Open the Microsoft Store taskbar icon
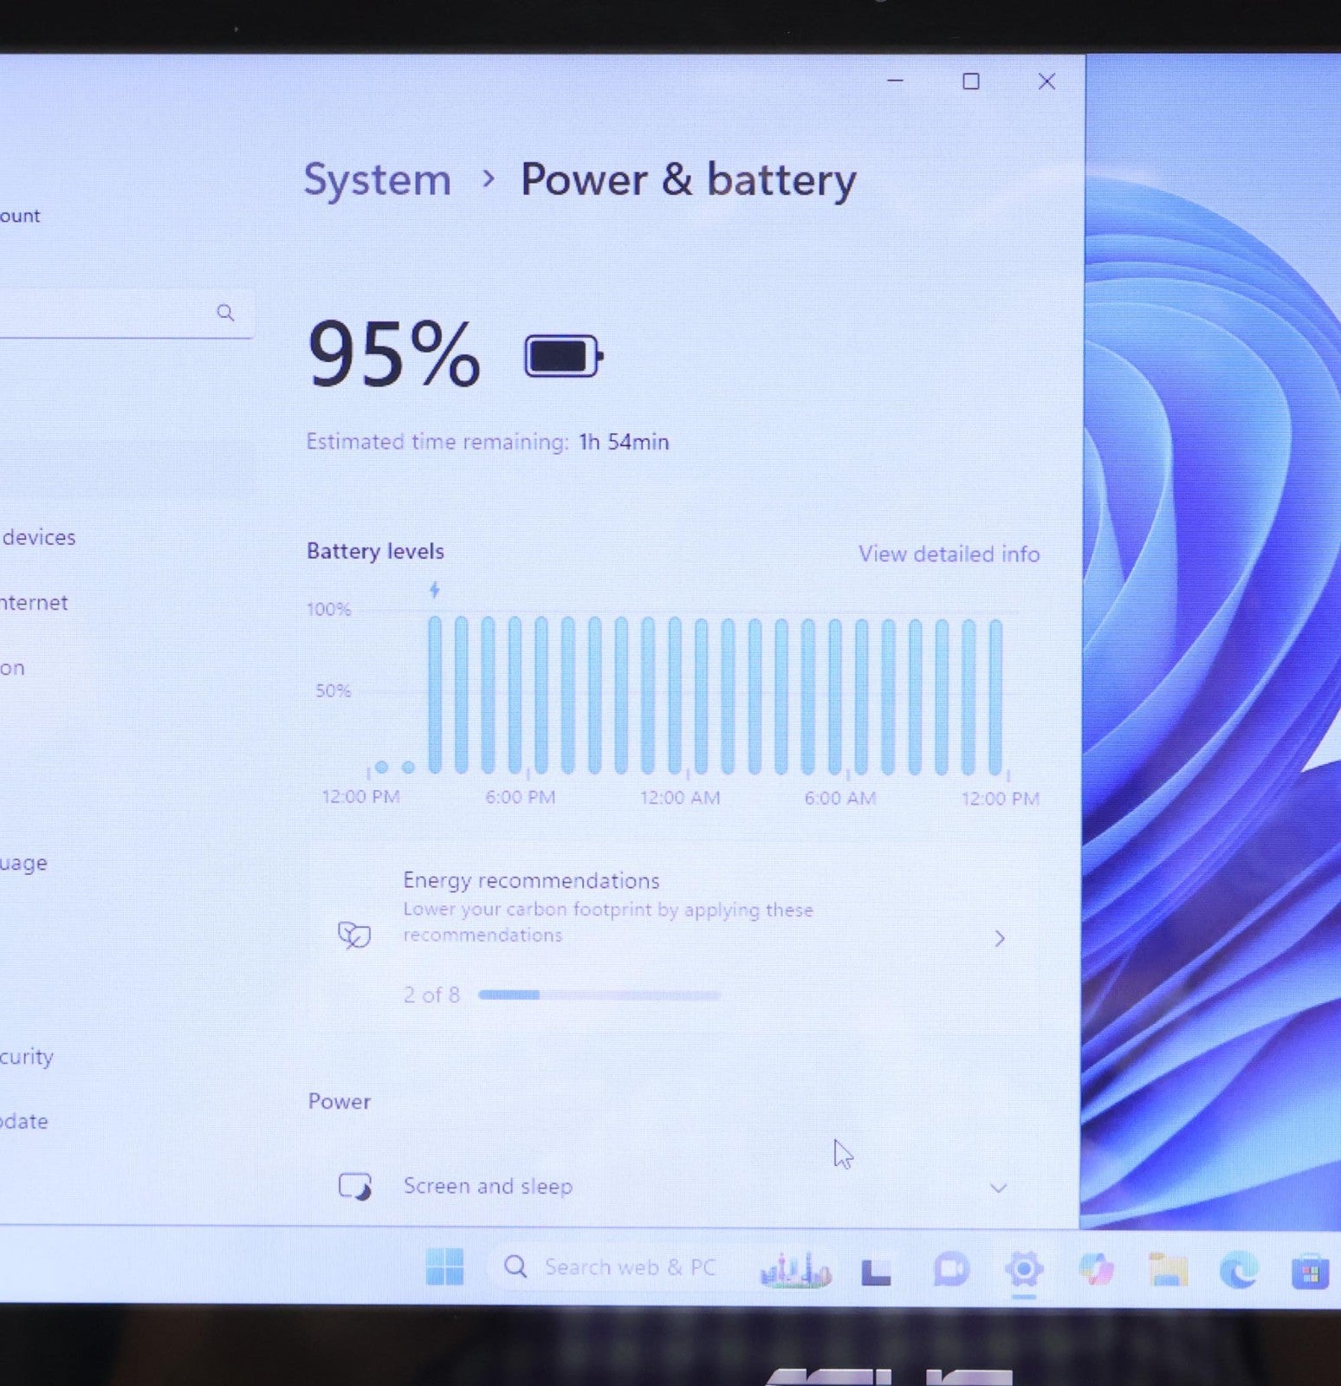The image size is (1341, 1386). [x=1309, y=1273]
